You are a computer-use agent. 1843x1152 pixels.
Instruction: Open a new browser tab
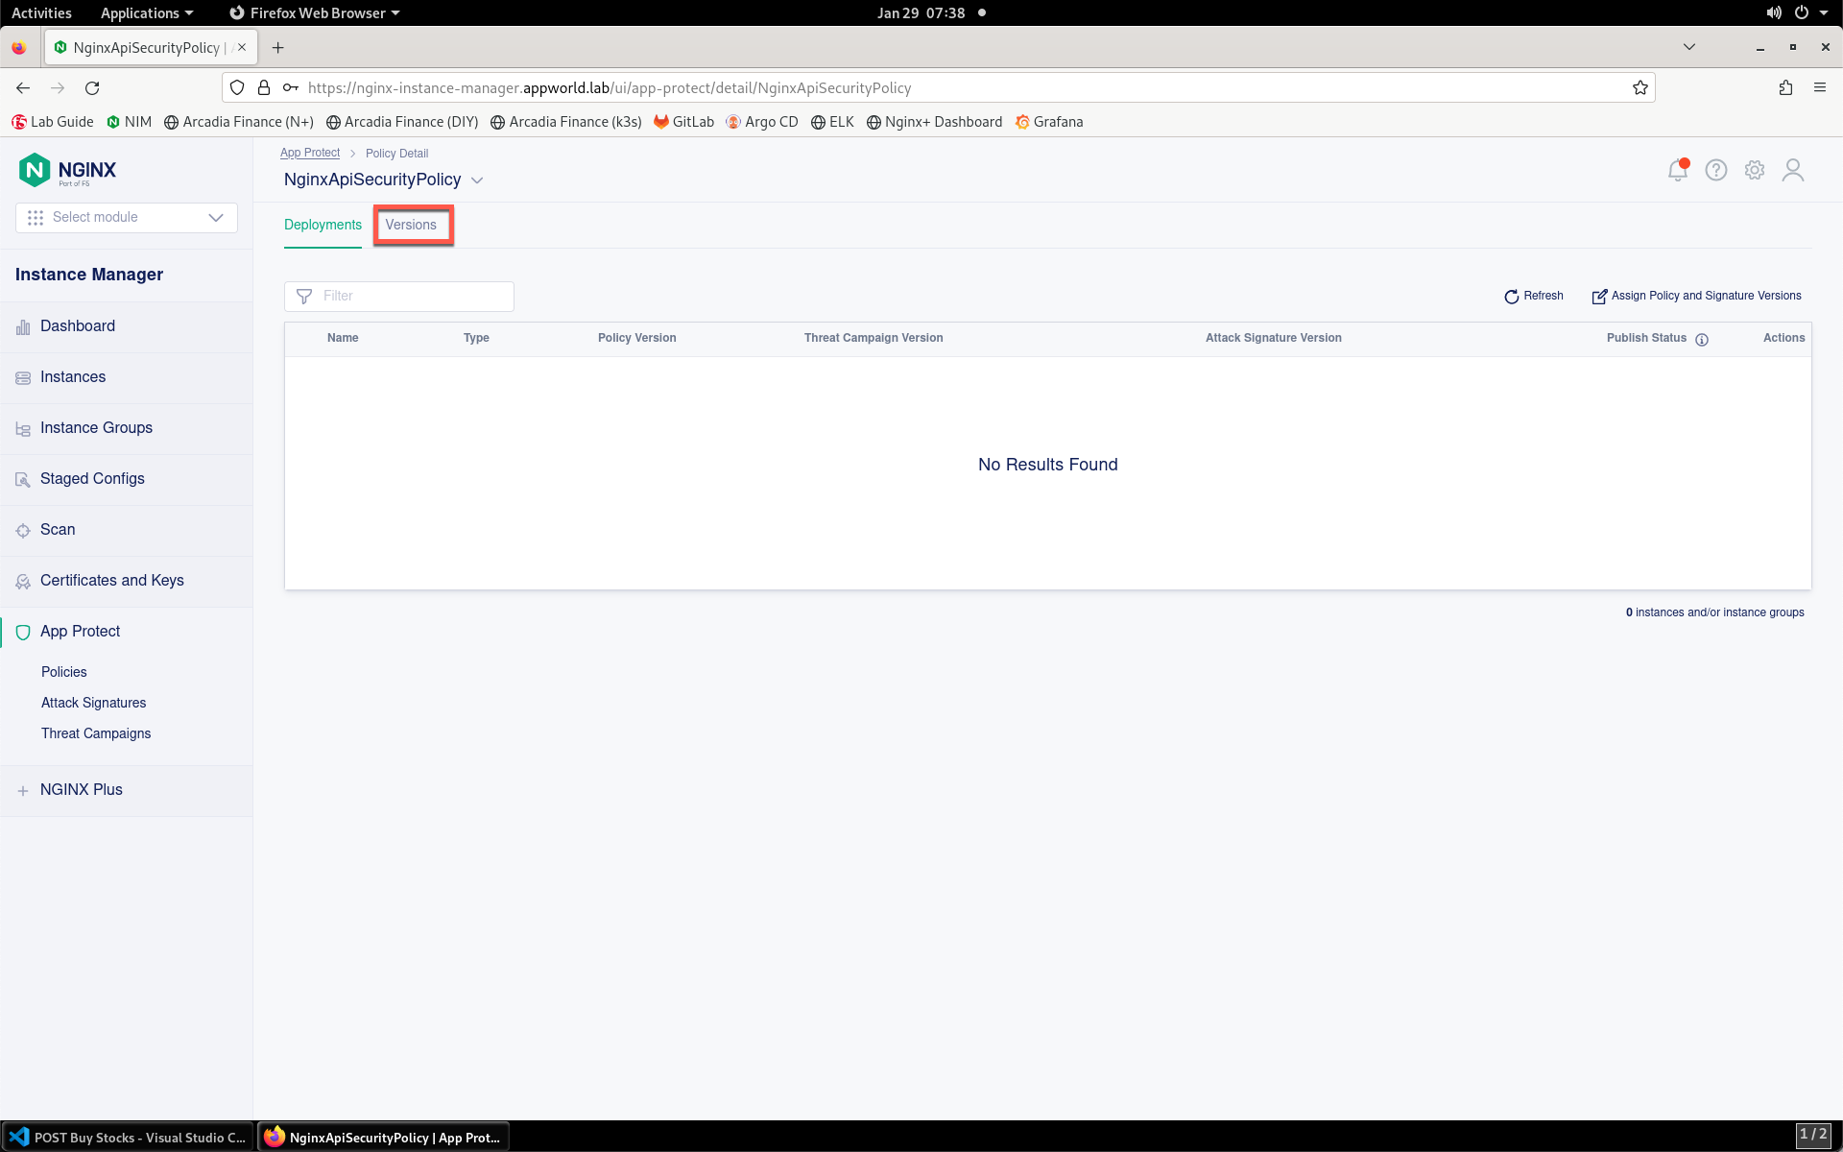pyautogui.click(x=278, y=47)
